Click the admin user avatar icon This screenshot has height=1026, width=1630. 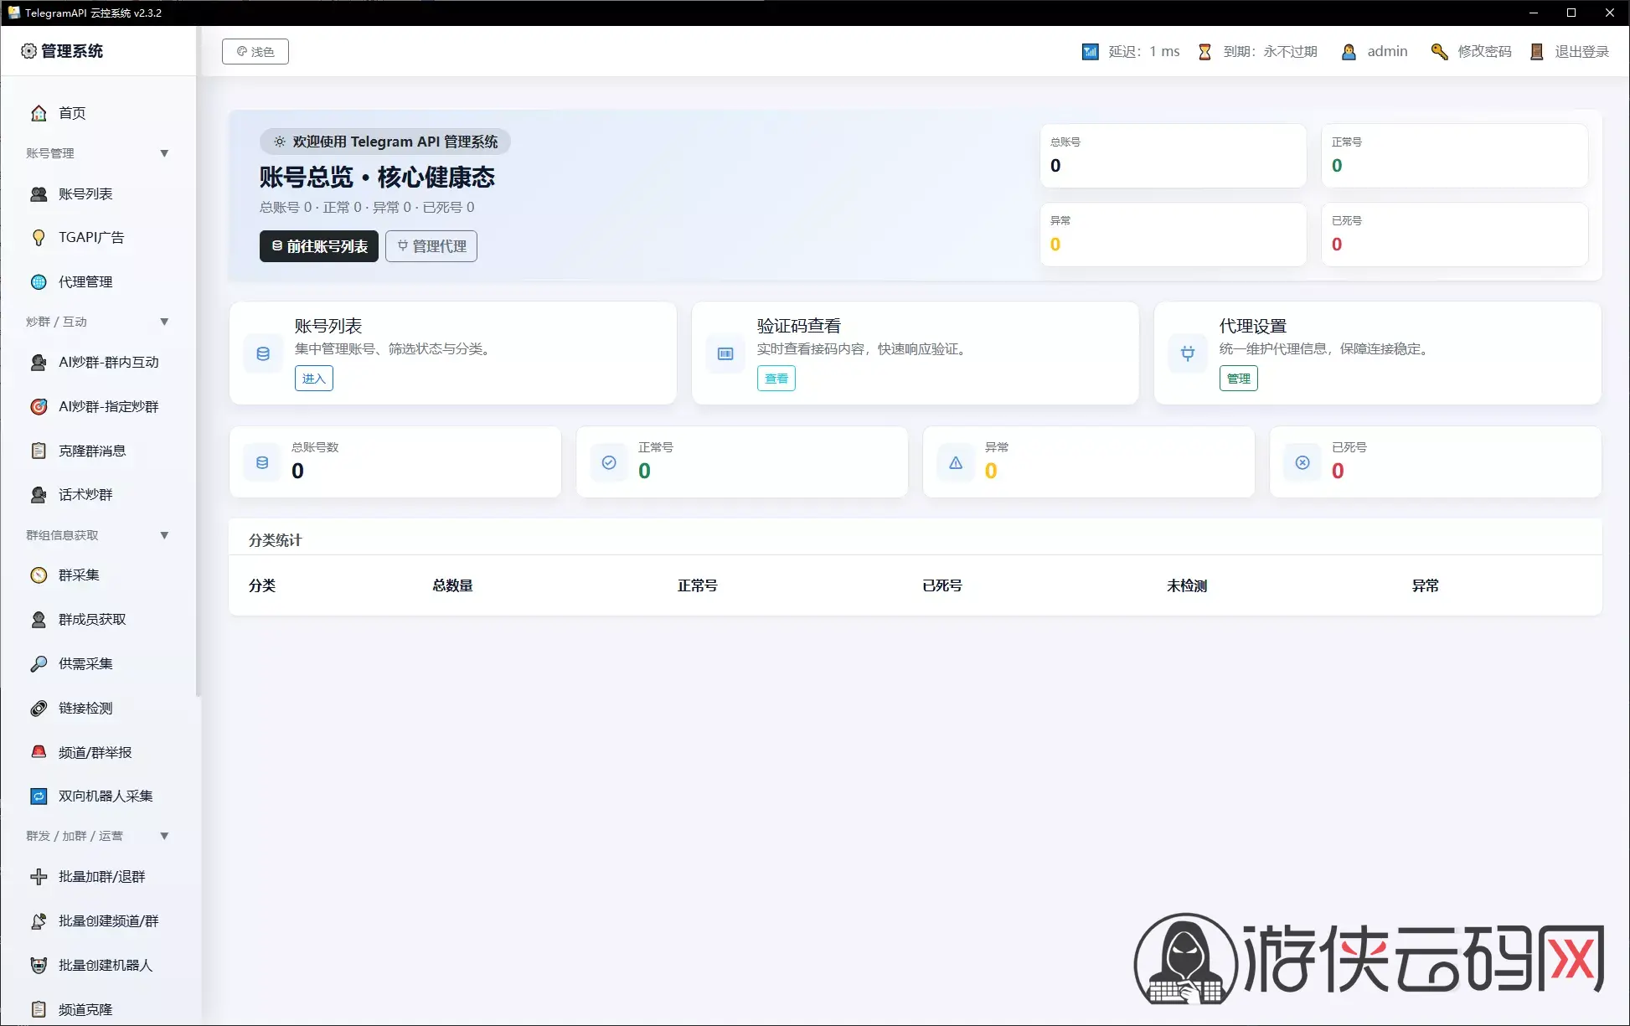[1349, 52]
